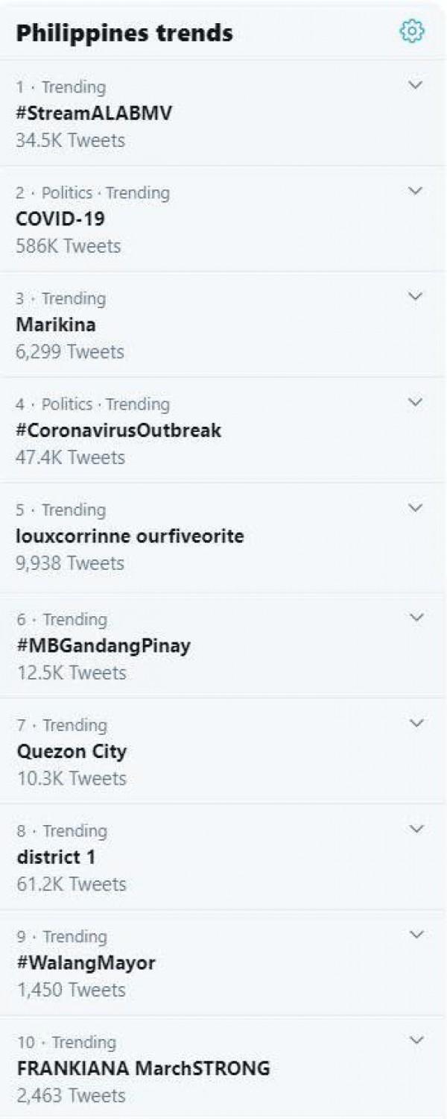
Task: Click the chevron next to Marikina trend
Action: (x=416, y=297)
